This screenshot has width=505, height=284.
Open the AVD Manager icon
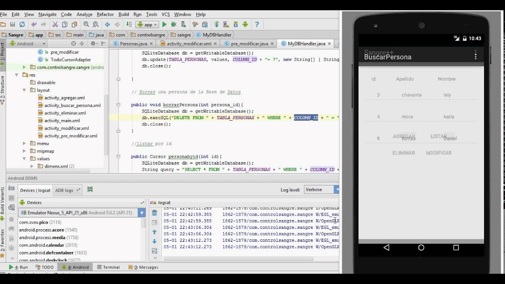226,24
